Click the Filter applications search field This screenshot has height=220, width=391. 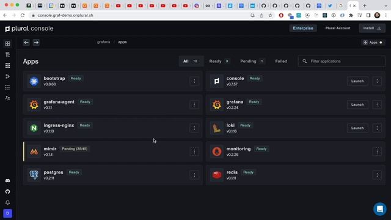tap(342, 61)
